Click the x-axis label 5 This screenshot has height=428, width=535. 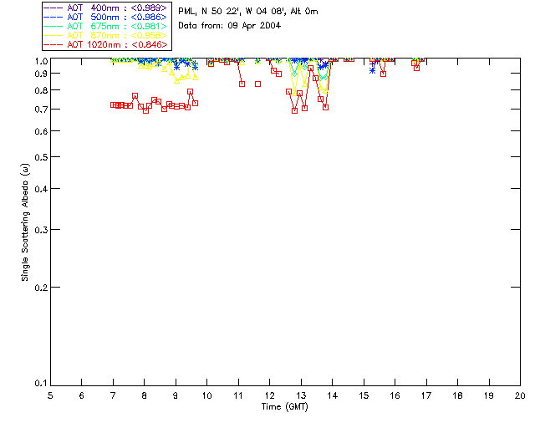pos(50,395)
